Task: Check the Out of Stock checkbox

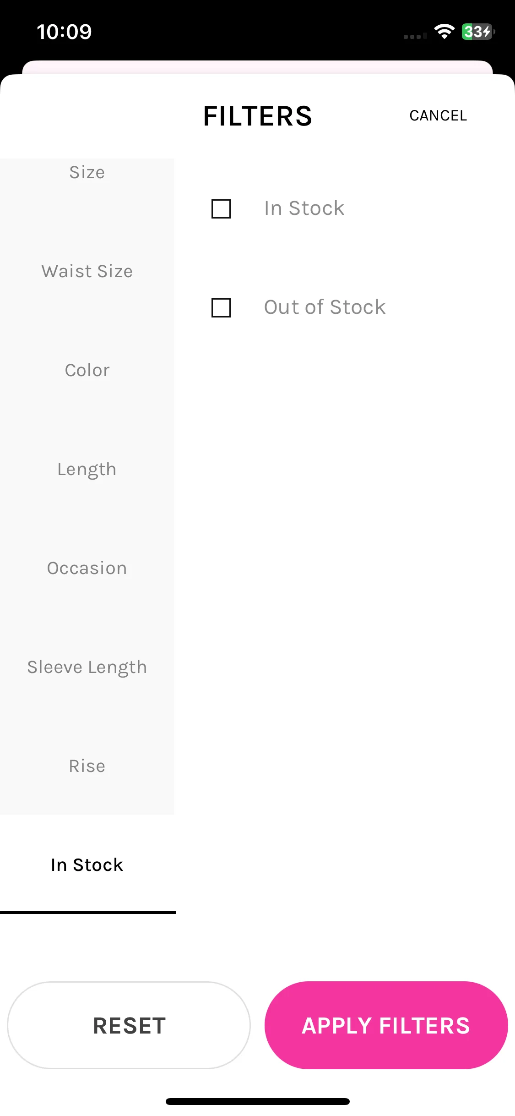Action: click(x=221, y=308)
